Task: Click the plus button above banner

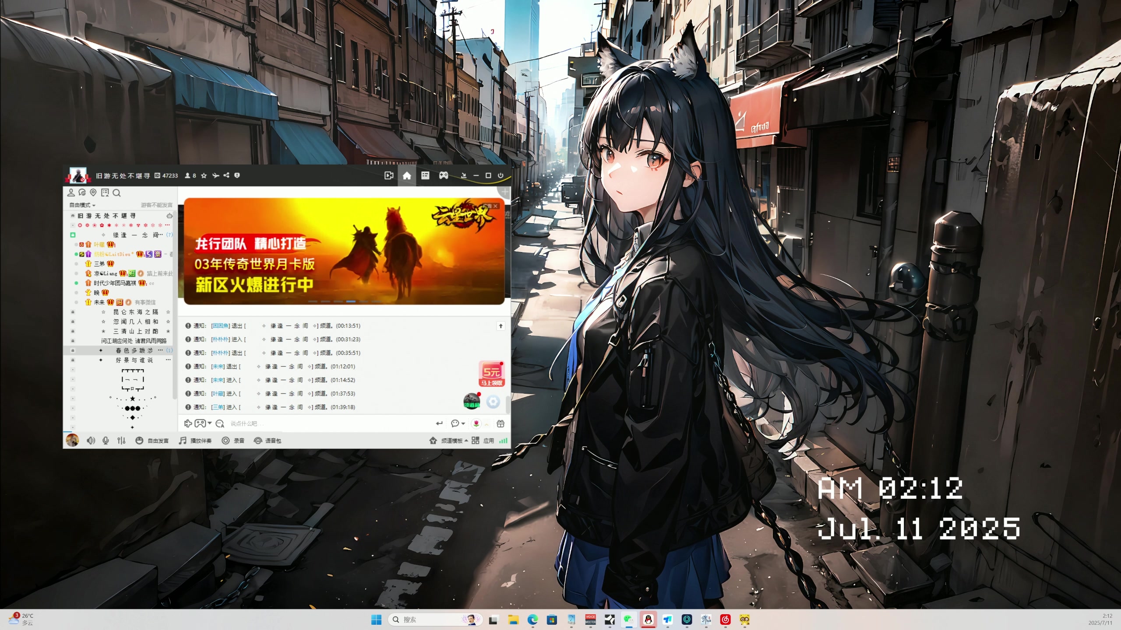Action: (x=504, y=192)
